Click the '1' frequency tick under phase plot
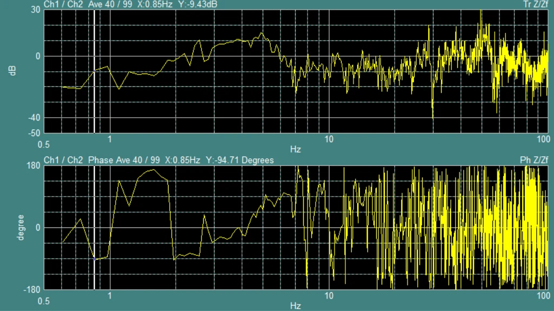Viewport: 554px width, 311px height. [x=110, y=295]
